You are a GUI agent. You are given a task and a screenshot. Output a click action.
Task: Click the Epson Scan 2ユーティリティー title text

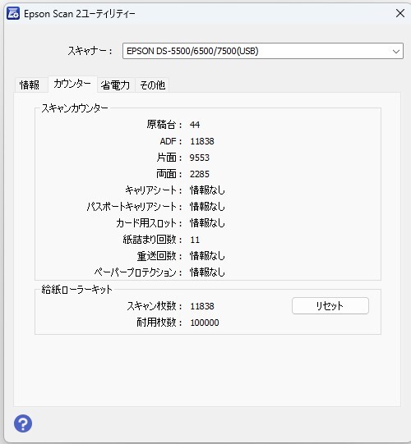pyautogui.click(x=80, y=14)
